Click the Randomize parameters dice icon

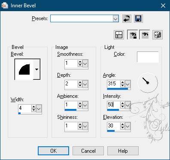coord(158,35)
